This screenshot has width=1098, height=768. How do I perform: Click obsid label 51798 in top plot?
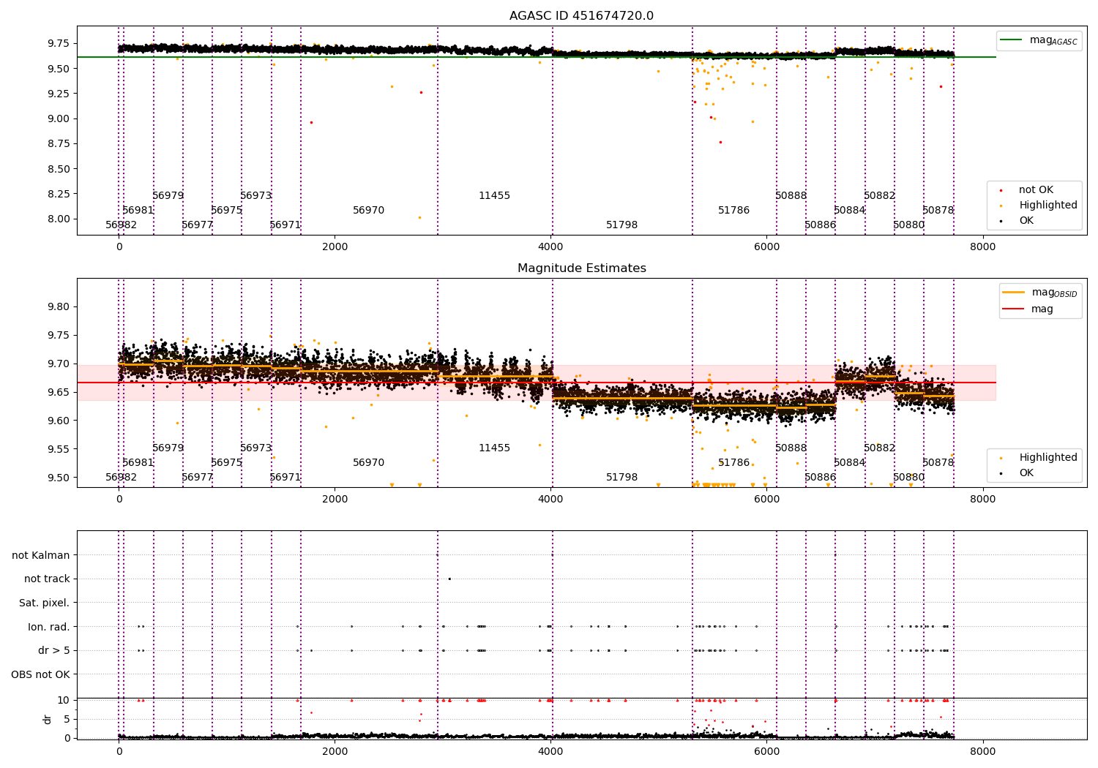[x=622, y=225]
